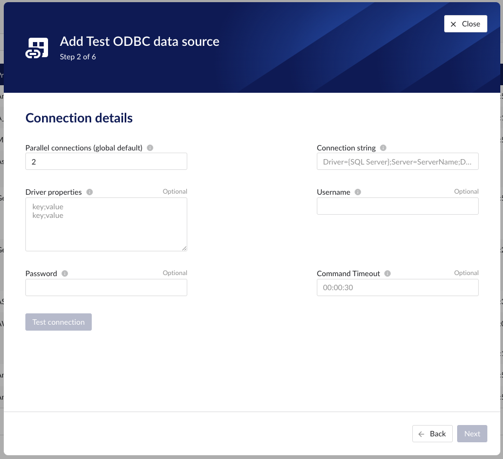503x459 pixels.
Task: Click the Optional label above Command Timeout
Action: pyautogui.click(x=466, y=273)
